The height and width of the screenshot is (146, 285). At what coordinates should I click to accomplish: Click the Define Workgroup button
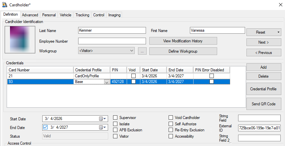(x=183, y=51)
